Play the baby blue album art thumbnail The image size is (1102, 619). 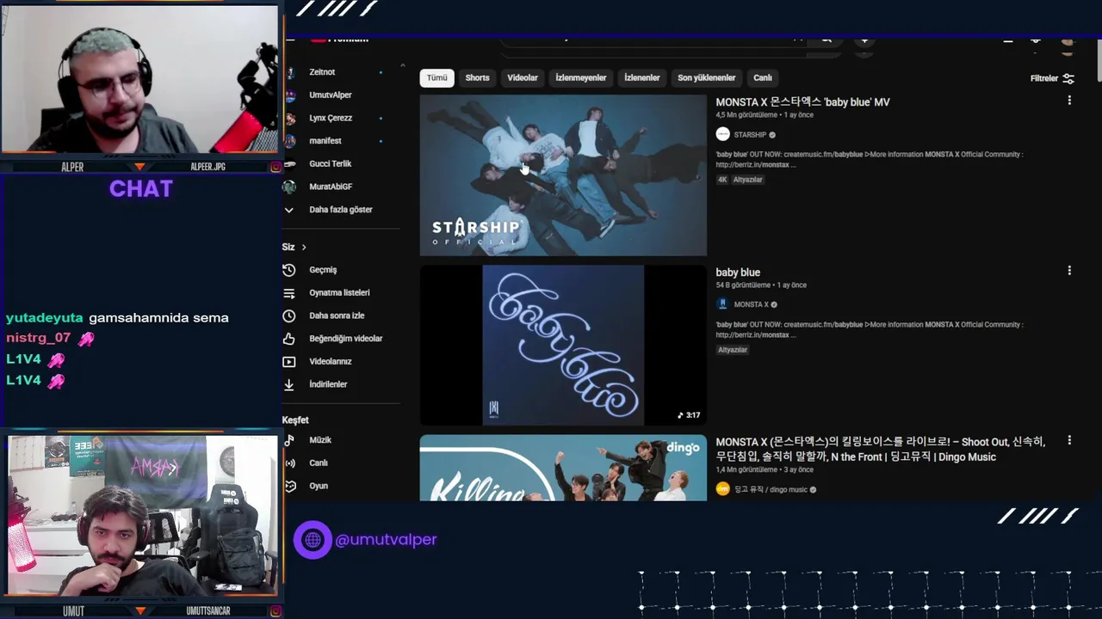pyautogui.click(x=563, y=345)
